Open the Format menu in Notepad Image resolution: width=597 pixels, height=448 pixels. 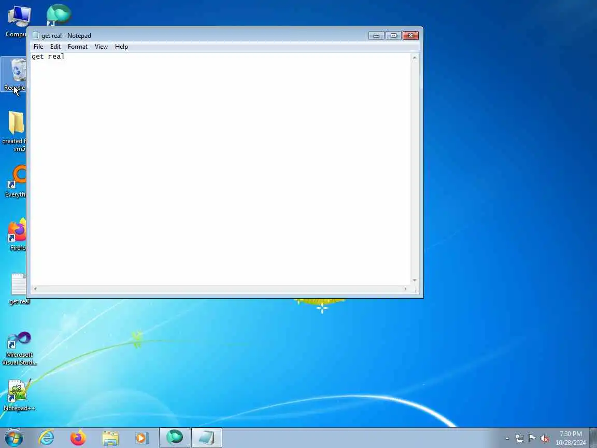click(78, 47)
